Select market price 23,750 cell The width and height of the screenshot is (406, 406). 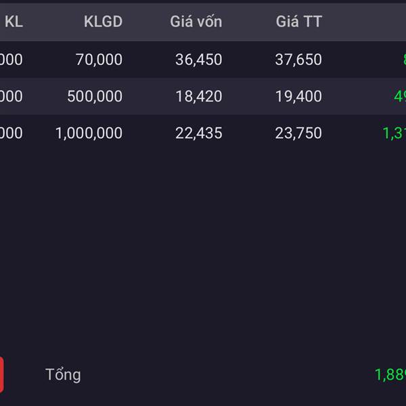click(298, 133)
